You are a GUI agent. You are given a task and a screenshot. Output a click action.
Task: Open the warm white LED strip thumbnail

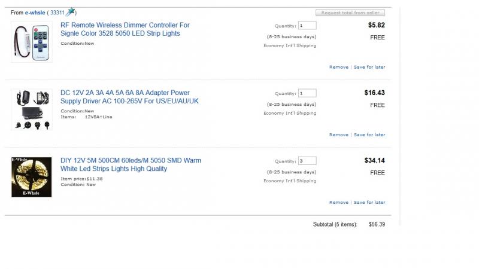click(32, 177)
